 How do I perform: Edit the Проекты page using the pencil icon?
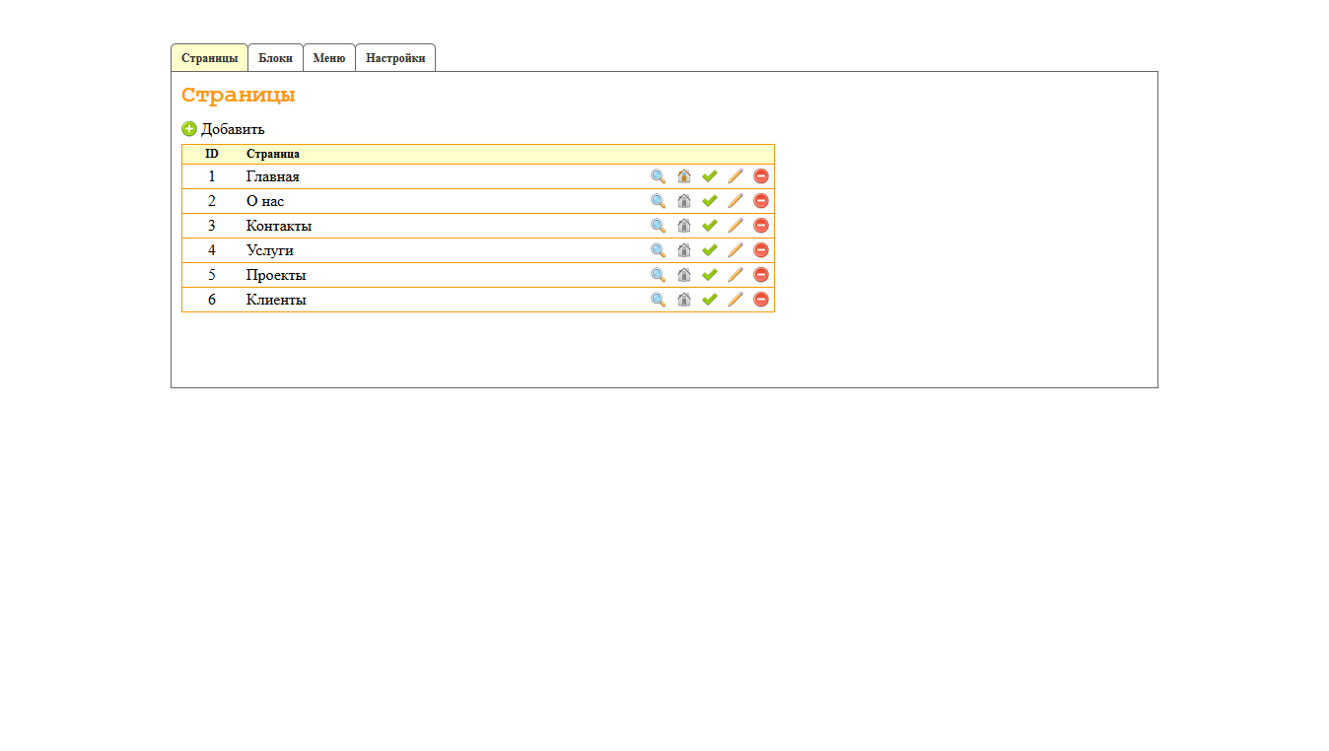(734, 275)
